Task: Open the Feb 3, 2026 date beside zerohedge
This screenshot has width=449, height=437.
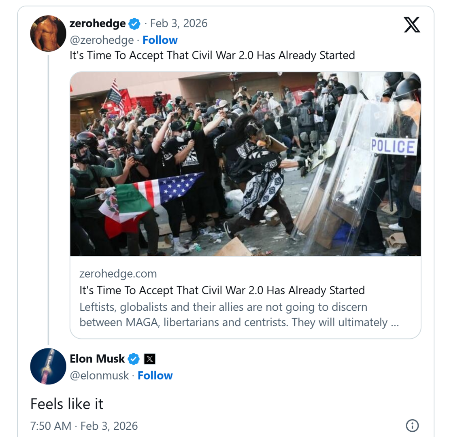Action: [179, 23]
